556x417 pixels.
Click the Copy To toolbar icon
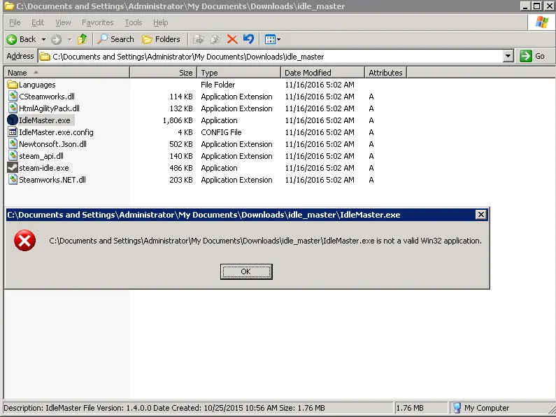point(215,39)
